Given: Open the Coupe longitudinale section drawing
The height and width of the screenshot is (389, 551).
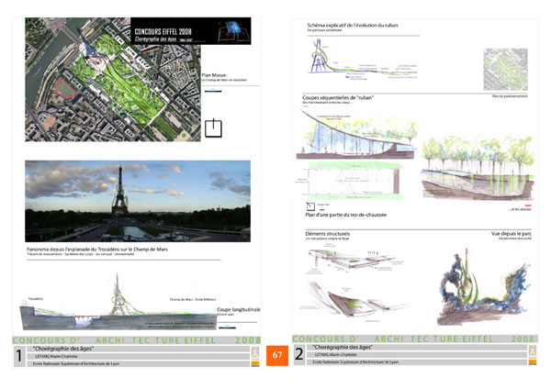Looking at the screenshot, I should click(118, 302).
